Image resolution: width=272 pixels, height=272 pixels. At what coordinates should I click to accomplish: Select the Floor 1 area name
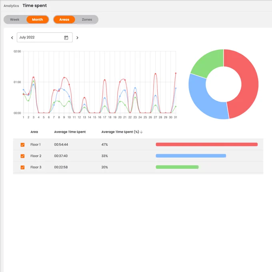pyautogui.click(x=36, y=144)
